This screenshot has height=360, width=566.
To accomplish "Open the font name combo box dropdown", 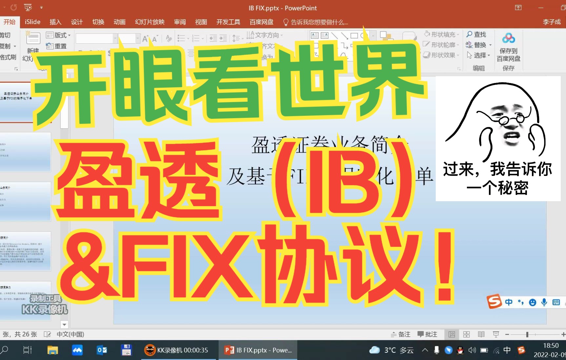I will click(115, 39).
